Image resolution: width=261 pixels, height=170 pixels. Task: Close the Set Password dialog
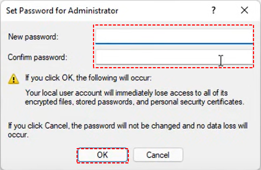tap(245, 10)
